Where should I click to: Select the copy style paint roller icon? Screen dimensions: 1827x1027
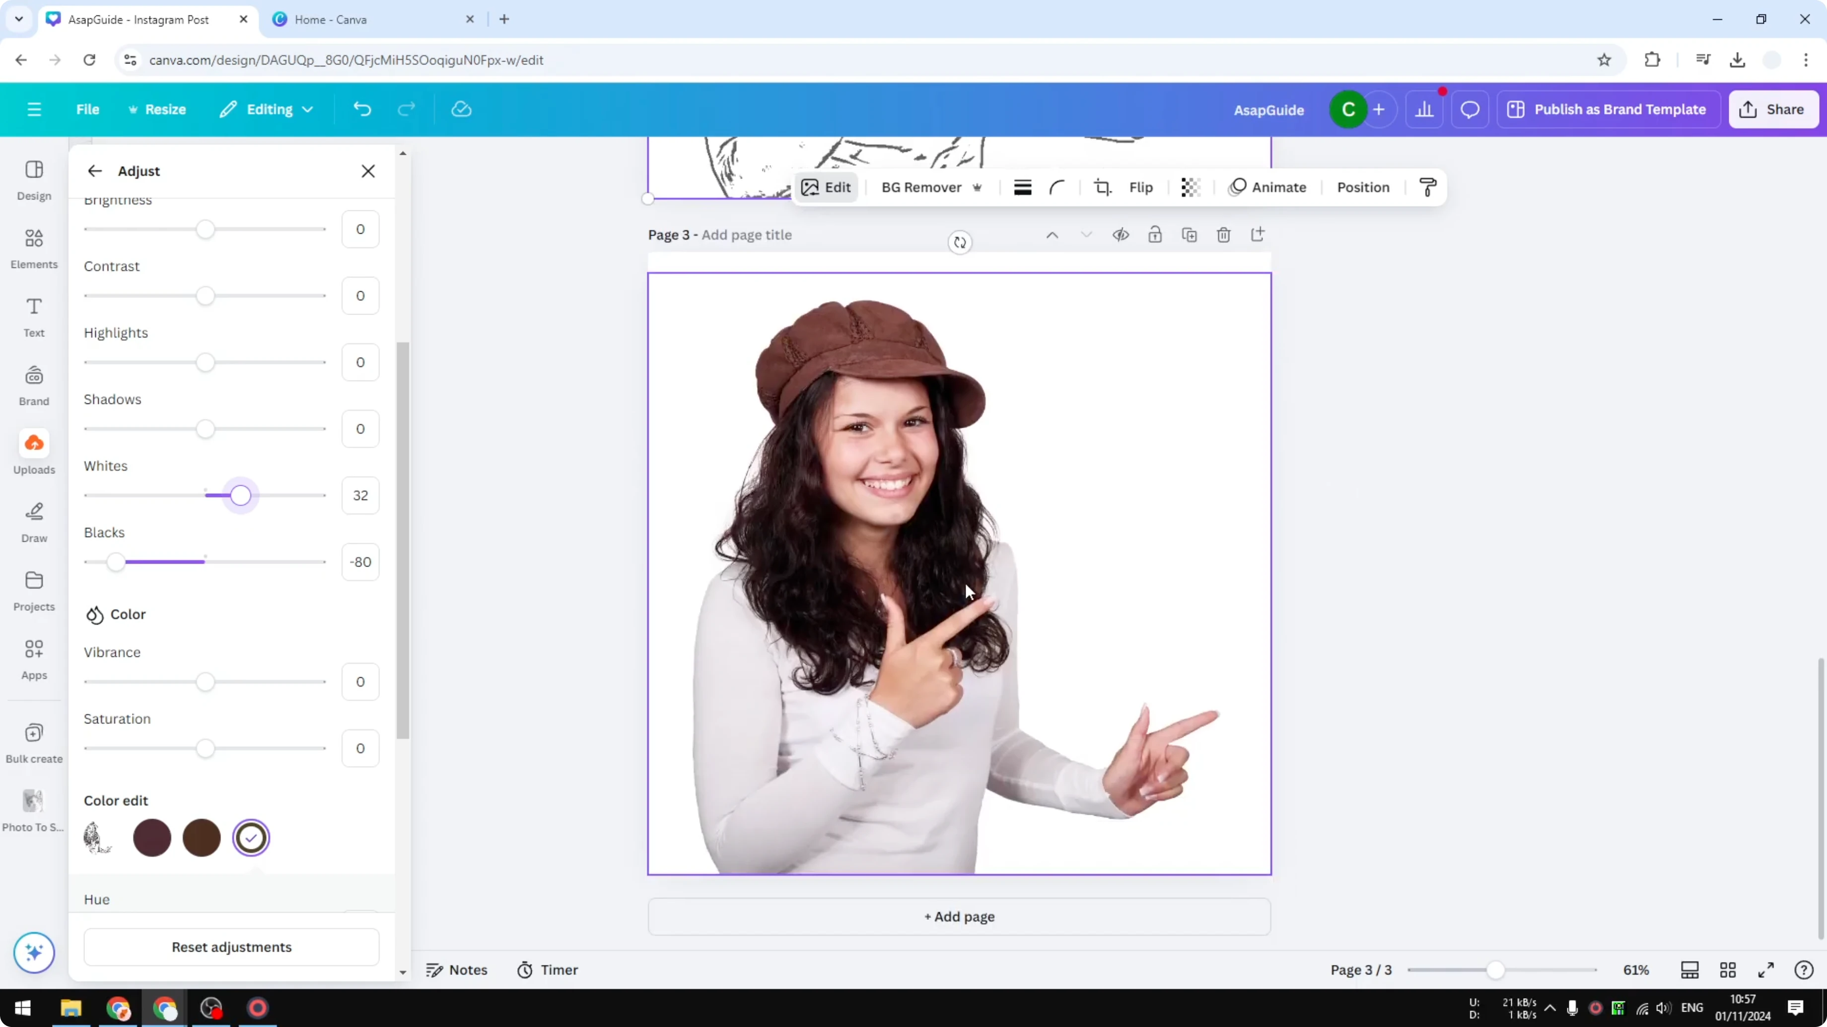[1428, 187]
